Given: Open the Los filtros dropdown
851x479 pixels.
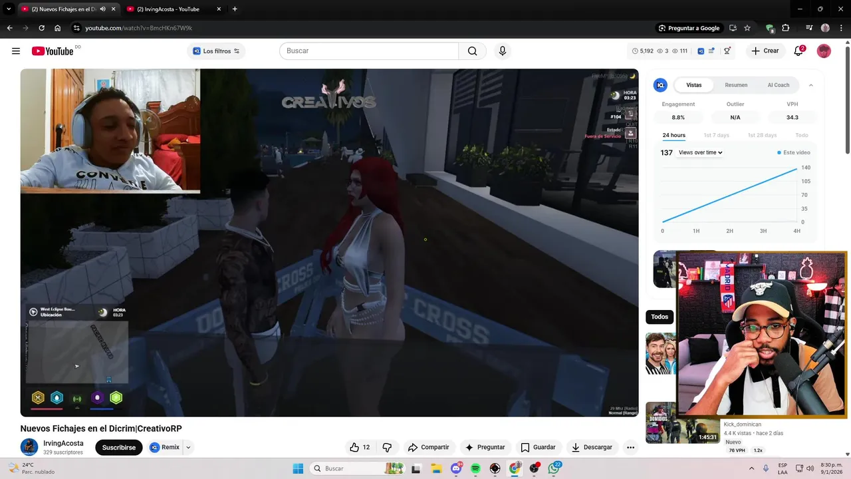Looking at the screenshot, I should pyautogui.click(x=216, y=51).
